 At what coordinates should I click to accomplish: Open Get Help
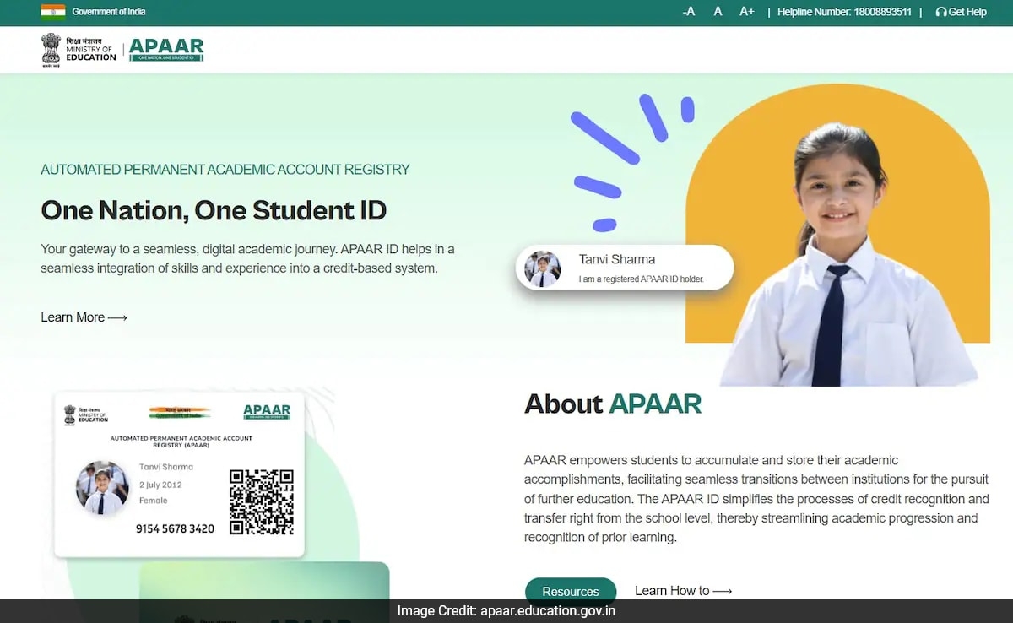click(x=962, y=12)
